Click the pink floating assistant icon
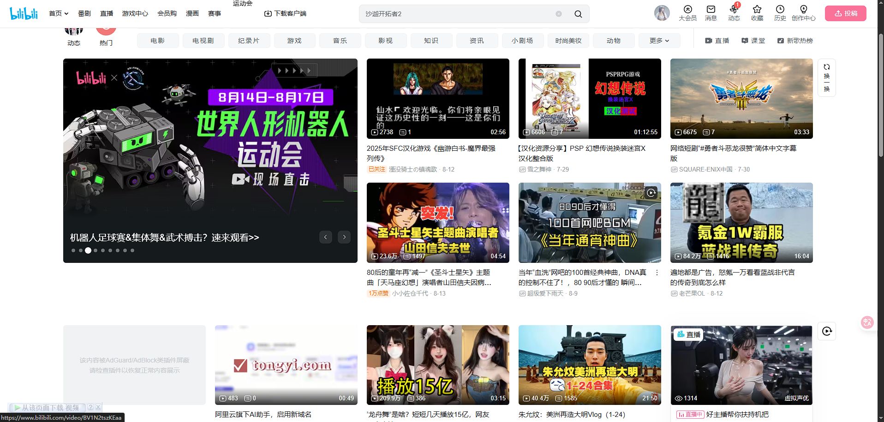Image resolution: width=884 pixels, height=422 pixels. click(x=867, y=322)
